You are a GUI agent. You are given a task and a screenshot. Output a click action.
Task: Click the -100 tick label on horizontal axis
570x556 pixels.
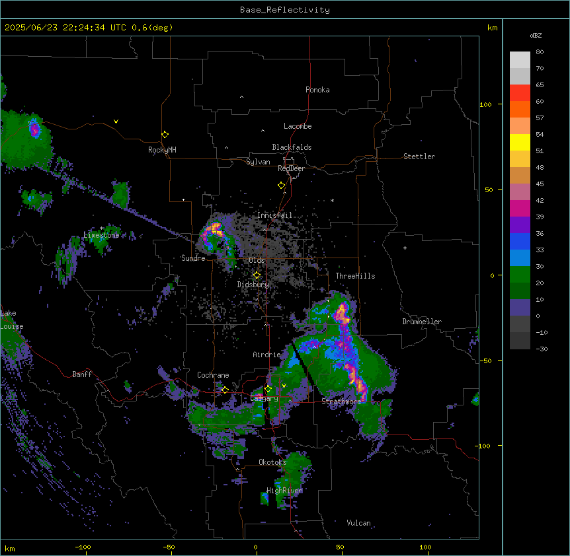pyautogui.click(x=83, y=547)
